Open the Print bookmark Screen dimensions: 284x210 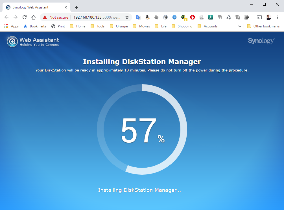coord(58,26)
